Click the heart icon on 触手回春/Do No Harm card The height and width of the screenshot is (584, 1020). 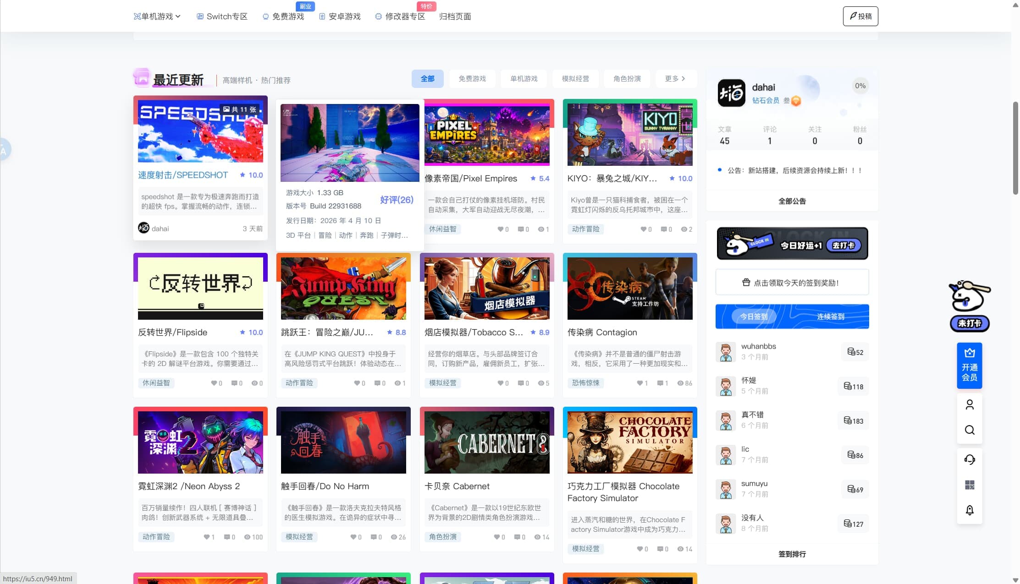click(x=353, y=537)
